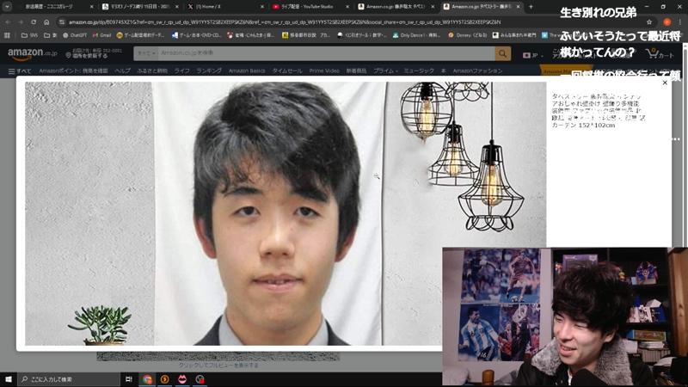Open the Ranking nav link
Viewport: 688px width, 387px height.
[x=209, y=71]
